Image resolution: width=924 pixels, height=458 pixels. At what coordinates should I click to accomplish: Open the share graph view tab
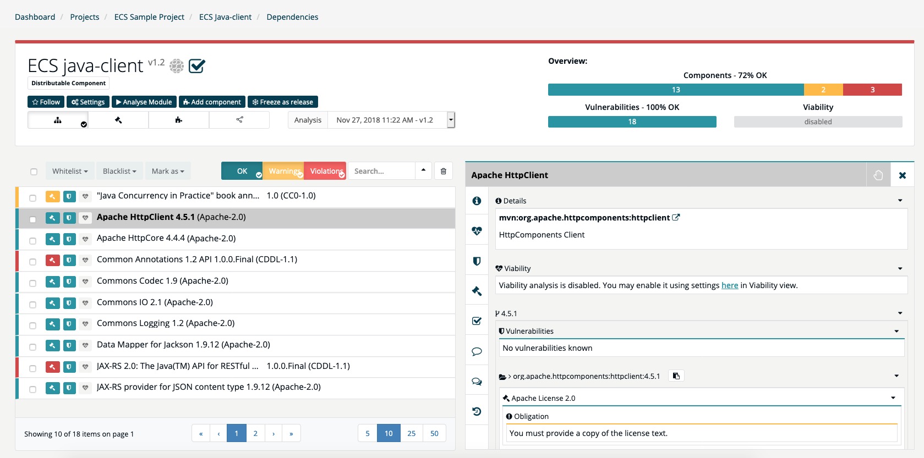(x=239, y=120)
